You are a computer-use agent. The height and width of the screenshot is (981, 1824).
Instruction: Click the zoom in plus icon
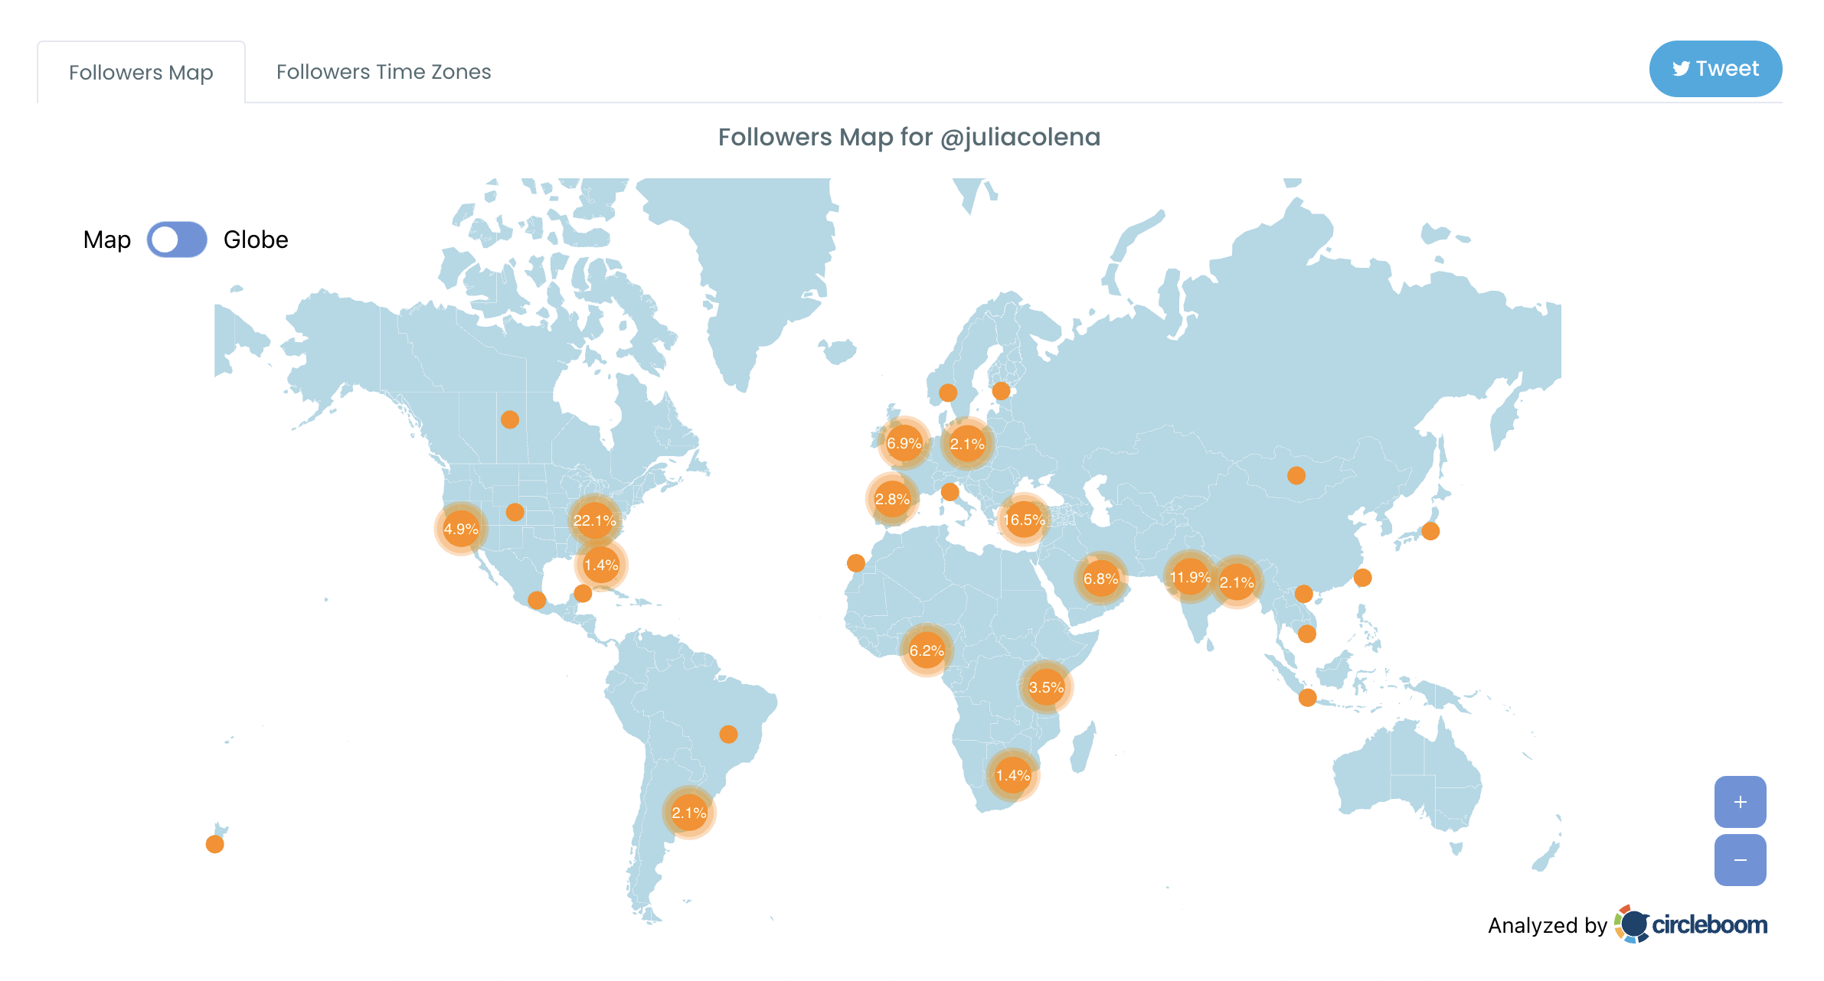(x=1740, y=802)
